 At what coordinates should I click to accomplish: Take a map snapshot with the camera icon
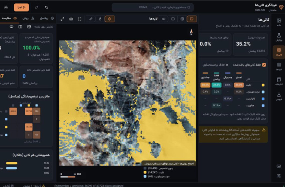pyautogui.click(x=71, y=19)
